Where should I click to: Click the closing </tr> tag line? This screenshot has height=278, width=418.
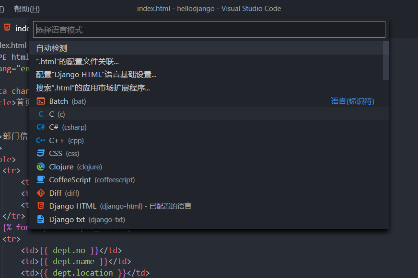(13, 216)
